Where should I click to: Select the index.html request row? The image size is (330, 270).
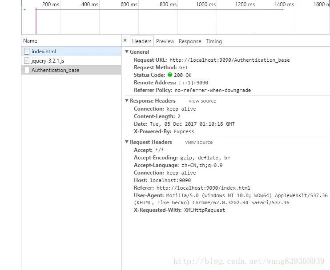click(x=71, y=52)
